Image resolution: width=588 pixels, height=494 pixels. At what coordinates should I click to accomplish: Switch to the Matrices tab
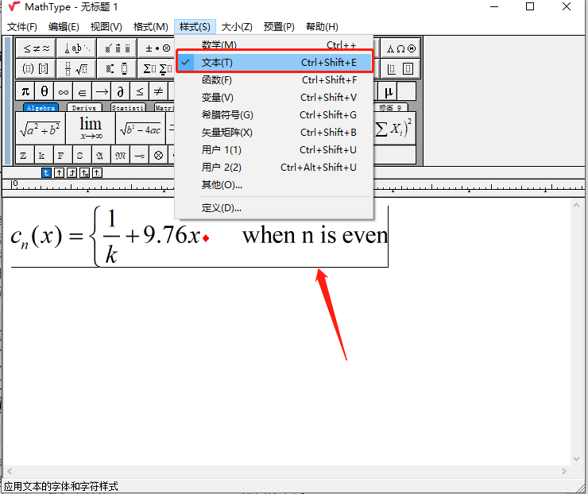[165, 107]
